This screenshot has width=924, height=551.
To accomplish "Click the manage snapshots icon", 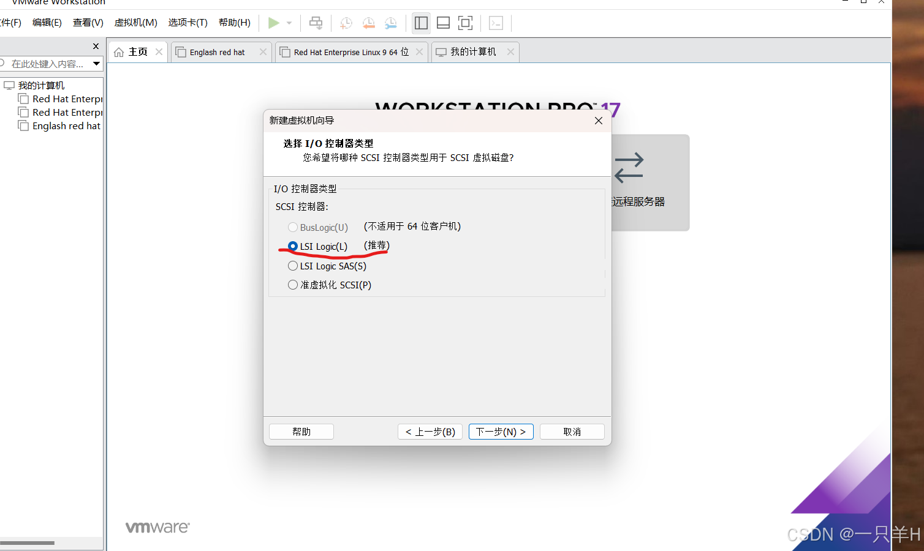I will coord(391,23).
